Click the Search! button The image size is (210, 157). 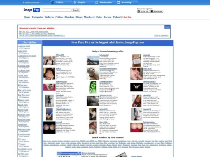pyautogui.click(x=76, y=10)
